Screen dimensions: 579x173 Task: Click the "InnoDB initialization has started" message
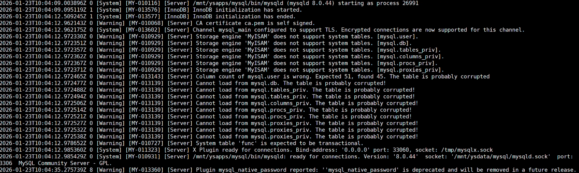247,10
